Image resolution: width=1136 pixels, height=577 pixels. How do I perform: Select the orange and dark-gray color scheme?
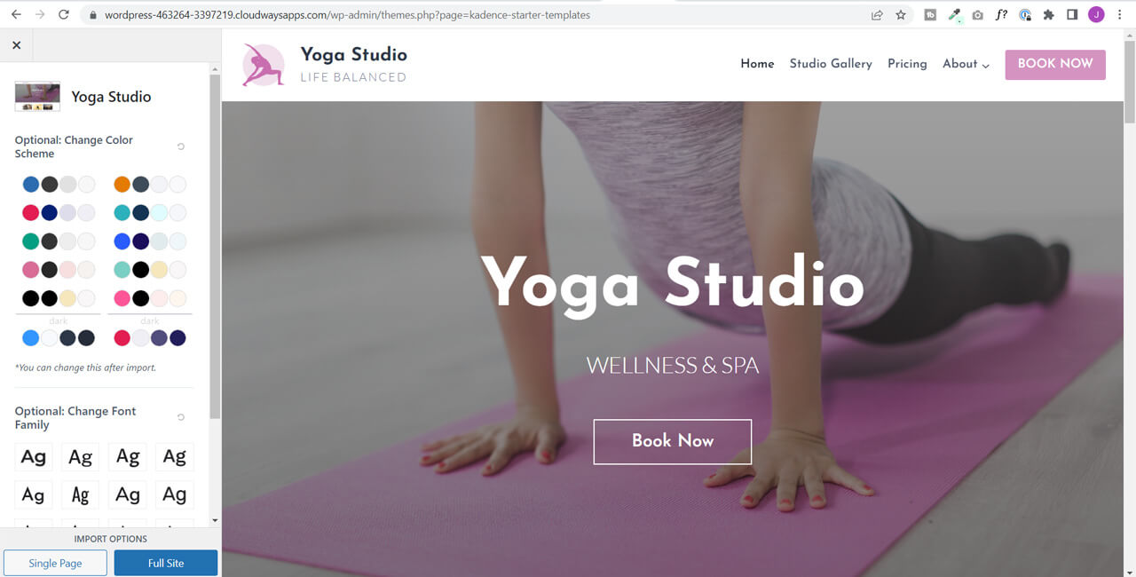[150, 185]
